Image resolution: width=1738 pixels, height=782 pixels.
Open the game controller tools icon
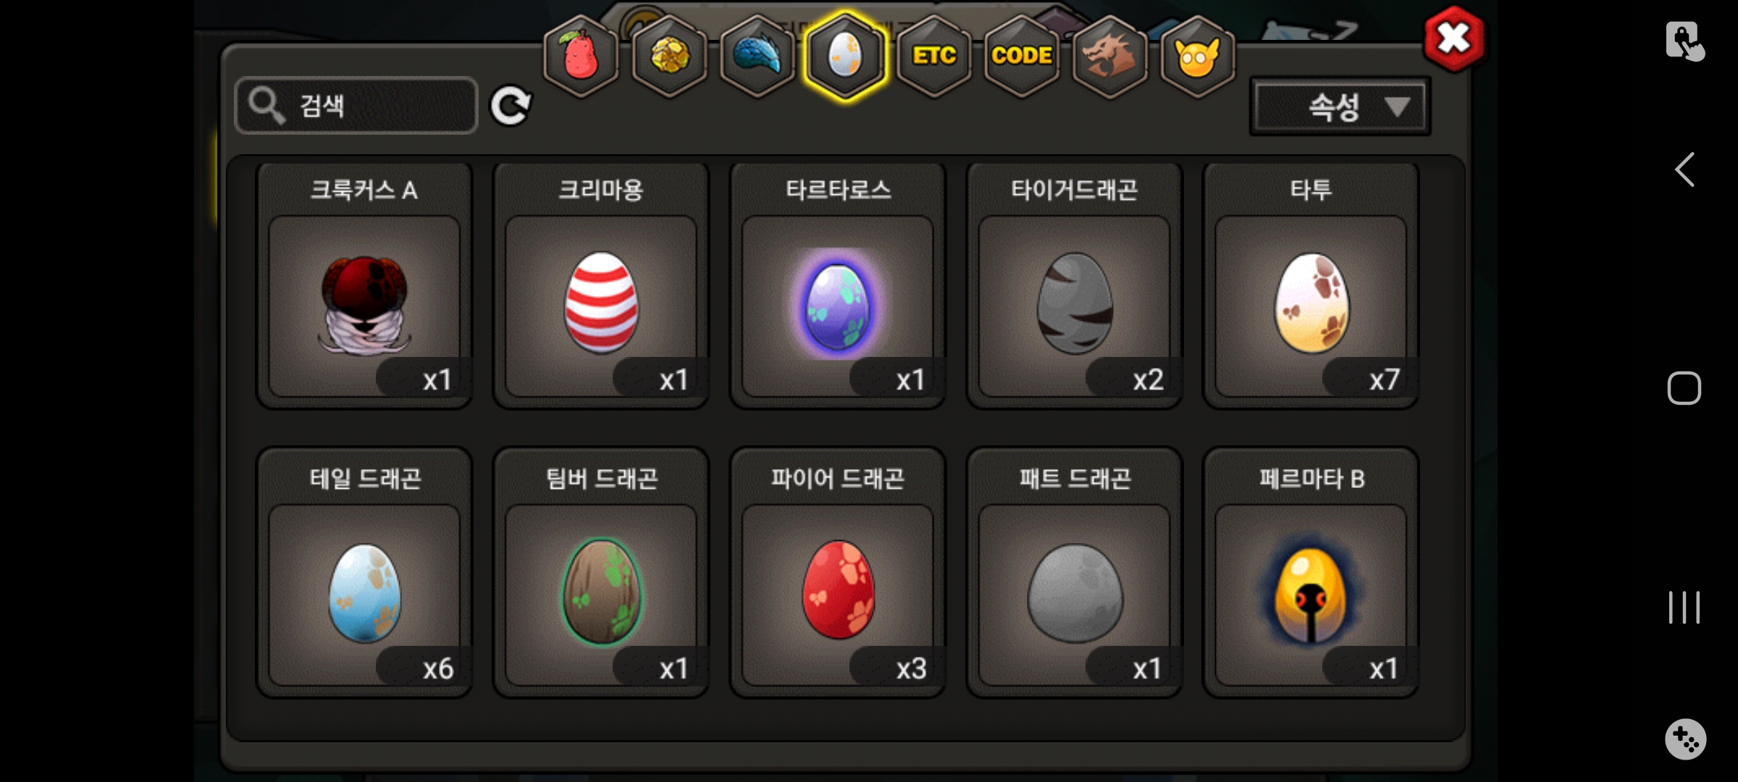(x=1685, y=739)
